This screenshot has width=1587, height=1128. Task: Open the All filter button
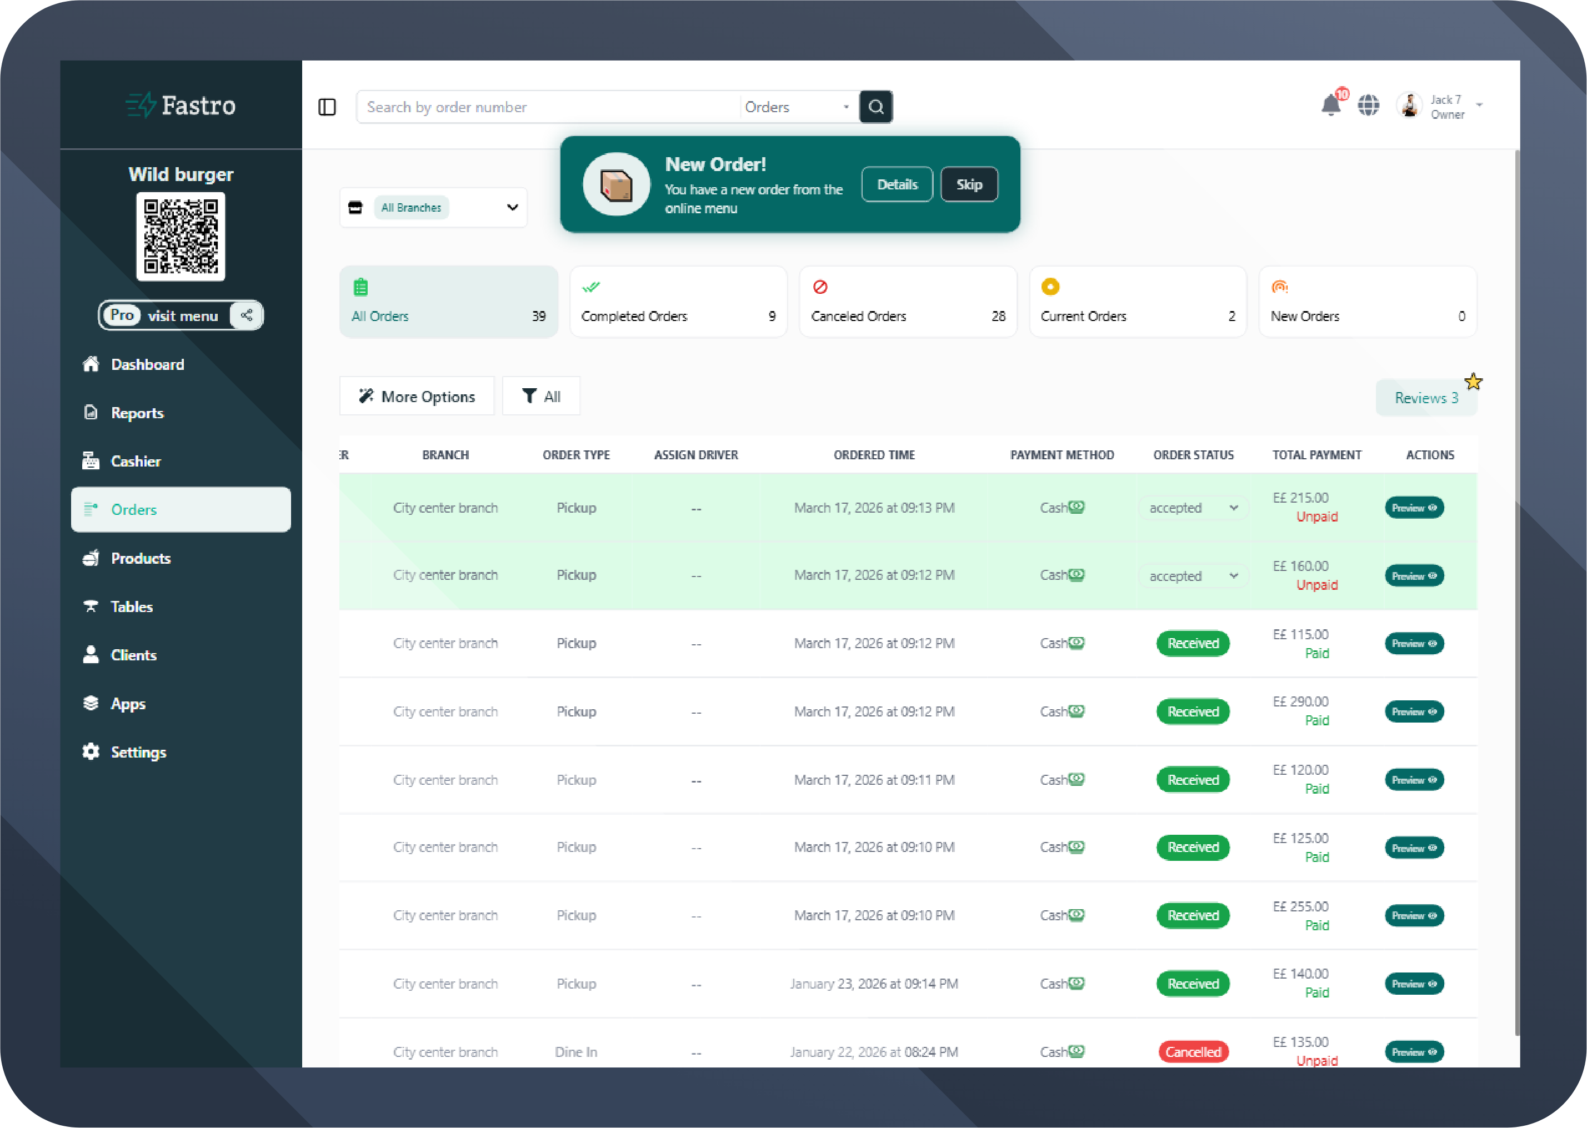[x=541, y=396]
